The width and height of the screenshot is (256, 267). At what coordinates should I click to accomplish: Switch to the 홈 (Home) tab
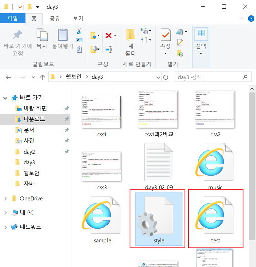(34, 18)
